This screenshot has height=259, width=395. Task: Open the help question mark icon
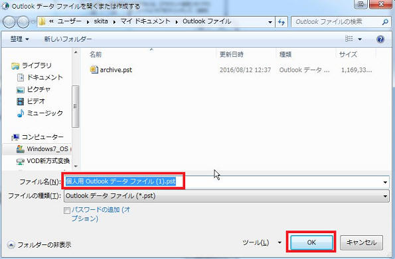[x=380, y=39]
